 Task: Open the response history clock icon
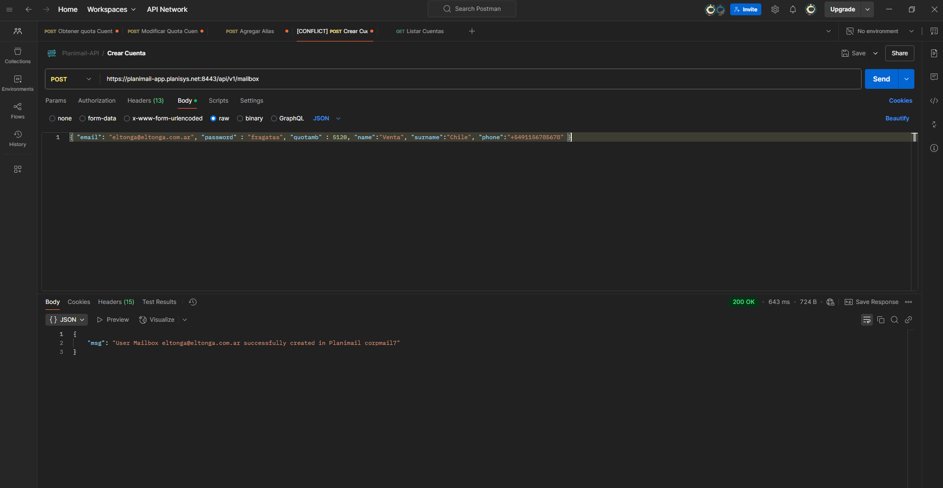click(x=193, y=302)
